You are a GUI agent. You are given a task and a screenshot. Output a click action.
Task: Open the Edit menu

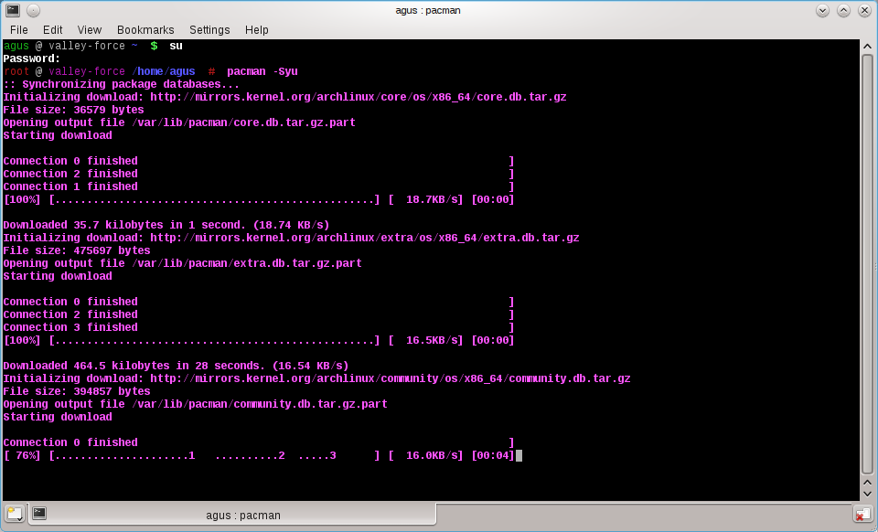(x=53, y=29)
